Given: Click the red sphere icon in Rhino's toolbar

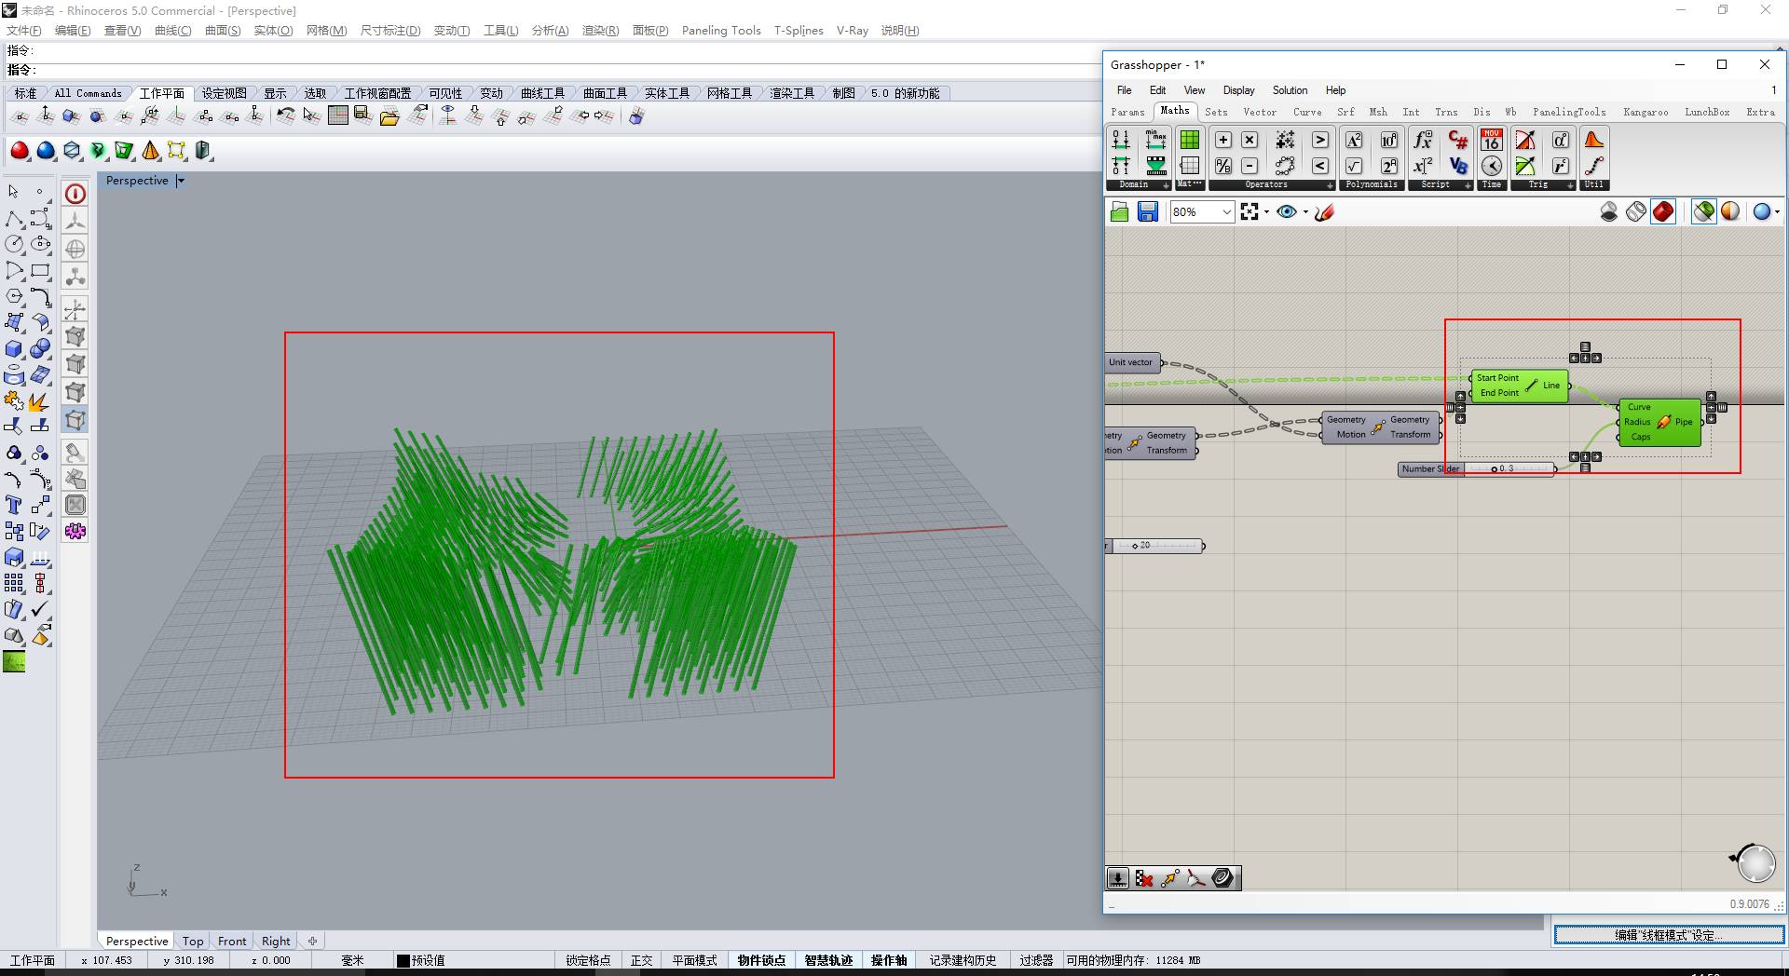Looking at the screenshot, I should coord(20,151).
